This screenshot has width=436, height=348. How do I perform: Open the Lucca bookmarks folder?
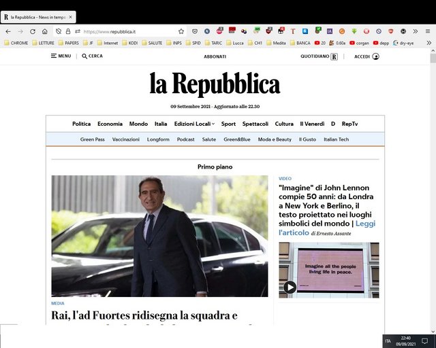point(235,43)
